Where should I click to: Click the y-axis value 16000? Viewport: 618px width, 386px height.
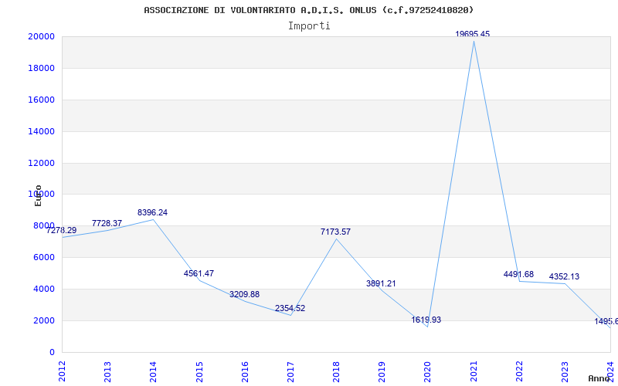pos(41,100)
